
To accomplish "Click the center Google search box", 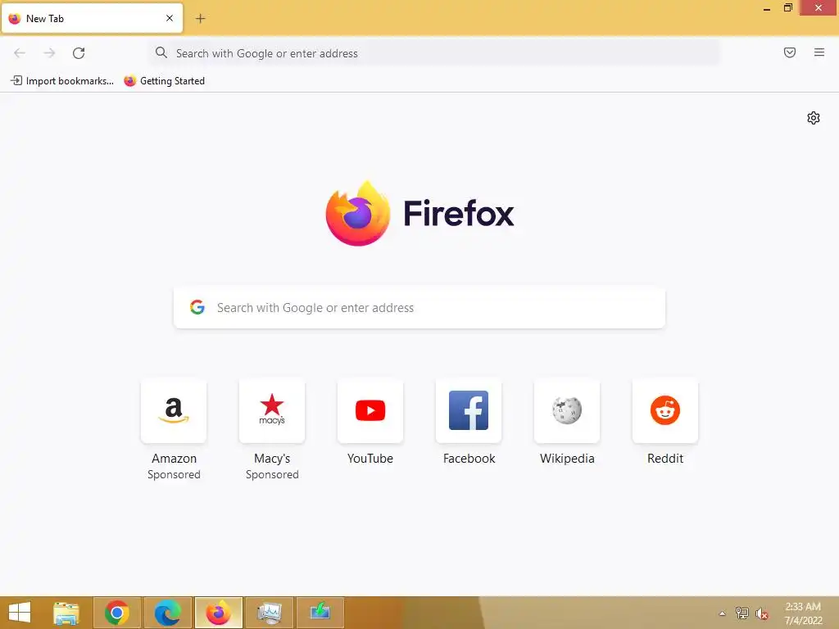I will (419, 308).
